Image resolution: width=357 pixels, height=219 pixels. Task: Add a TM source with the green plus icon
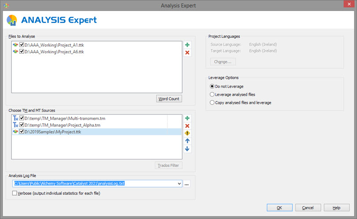187,118
